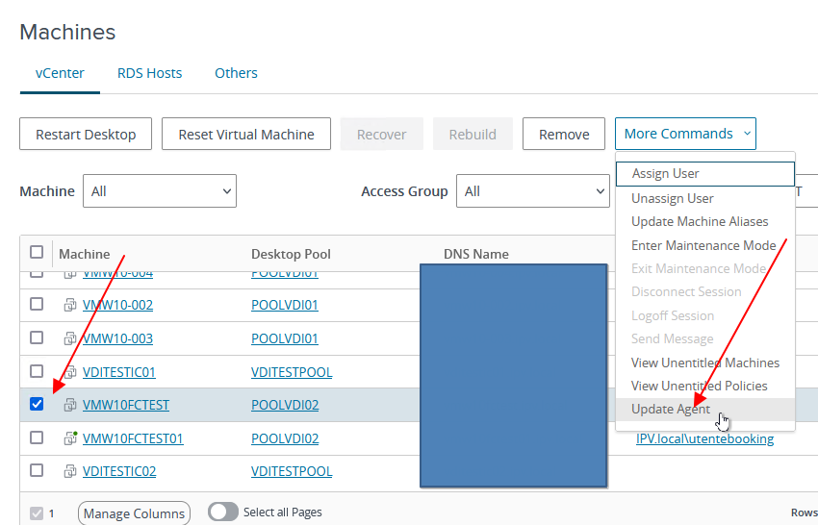818x525 pixels.
Task: Open the Machine filter dropdown
Action: click(x=160, y=190)
